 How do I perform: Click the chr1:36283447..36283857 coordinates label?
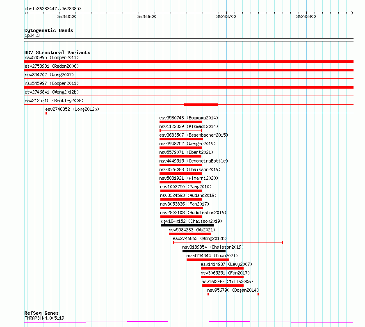(53, 9)
